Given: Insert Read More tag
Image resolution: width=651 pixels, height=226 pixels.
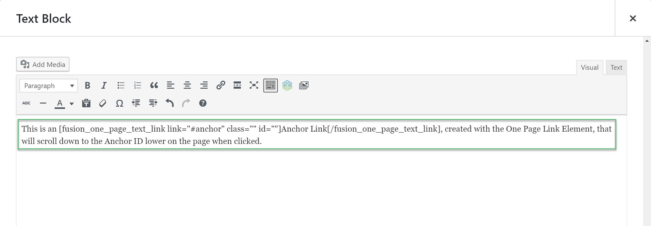Looking at the screenshot, I should click(237, 86).
